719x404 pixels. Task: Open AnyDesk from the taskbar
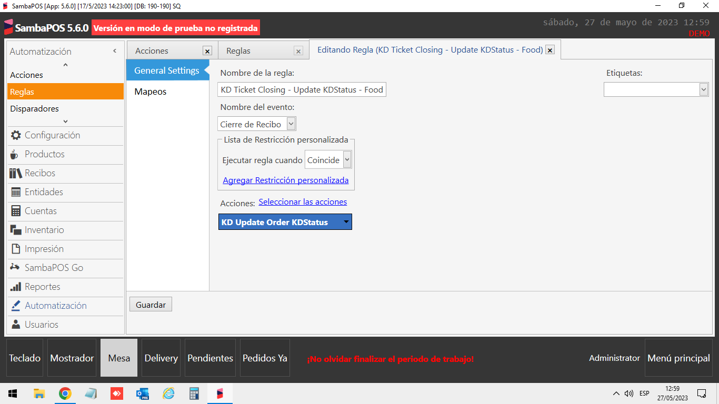(x=117, y=393)
